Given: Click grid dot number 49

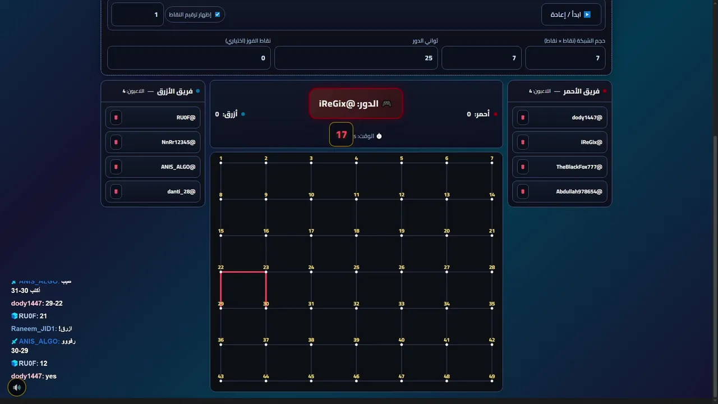Looking at the screenshot, I should tap(492, 381).
